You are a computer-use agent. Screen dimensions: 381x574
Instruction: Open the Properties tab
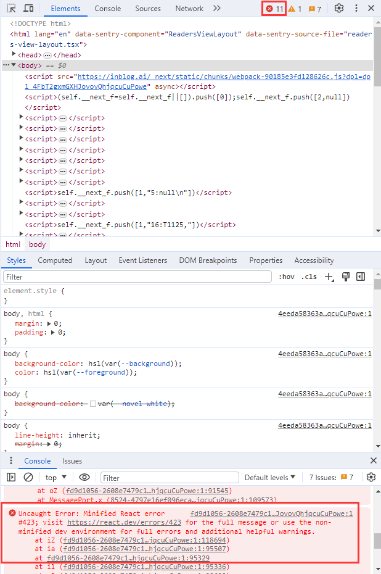point(266,260)
